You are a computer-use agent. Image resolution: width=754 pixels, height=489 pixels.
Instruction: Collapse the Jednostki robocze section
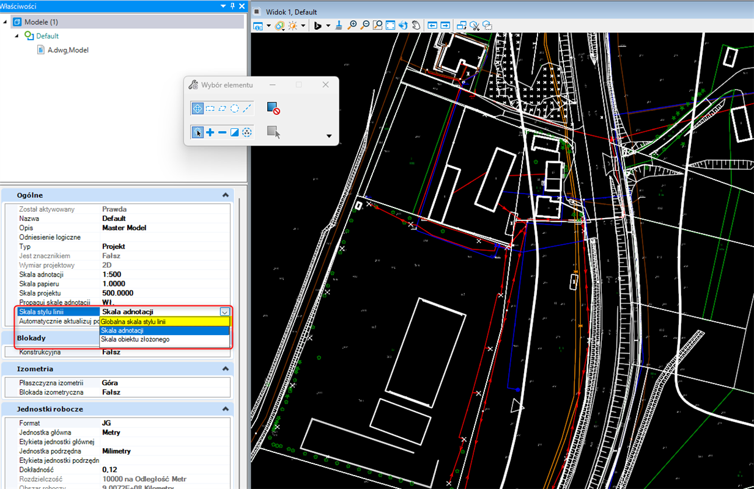tap(226, 409)
